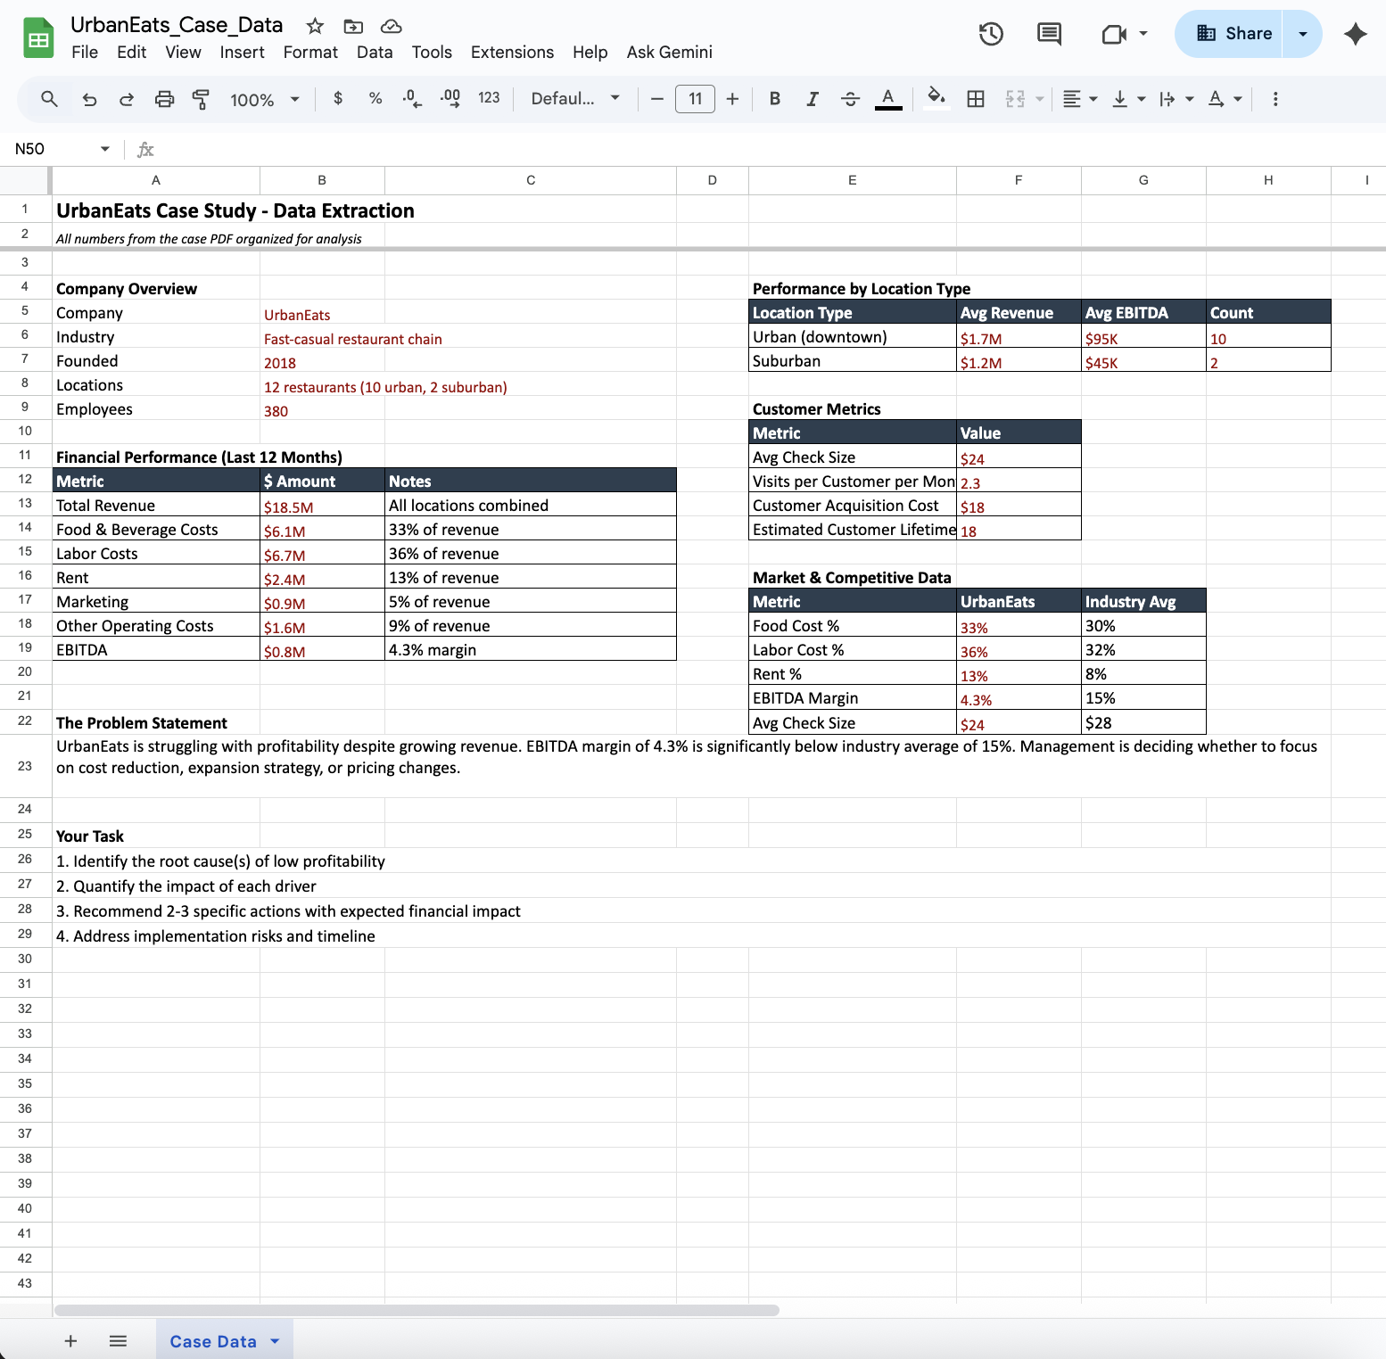
Task: Star the UrbanEats_Case_Data document
Action: (315, 26)
